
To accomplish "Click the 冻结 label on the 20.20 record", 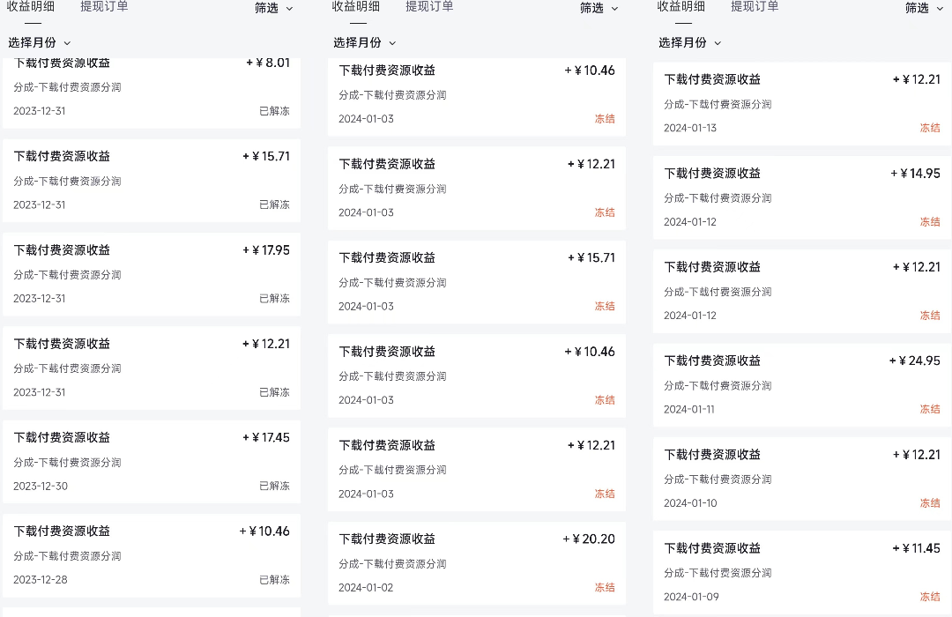I will (x=606, y=587).
